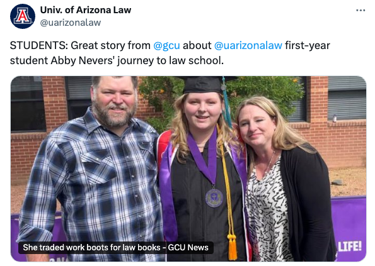Viewport: 375px width, 266px height.
Task: Click the green tree behind the graduate
Action: click(263, 96)
